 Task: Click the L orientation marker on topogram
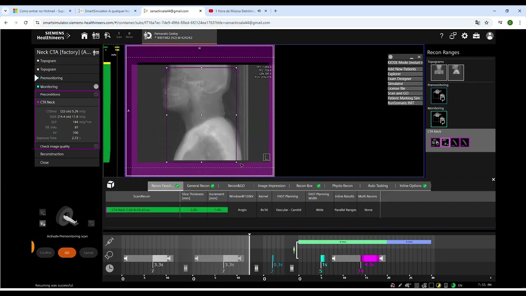(x=266, y=157)
